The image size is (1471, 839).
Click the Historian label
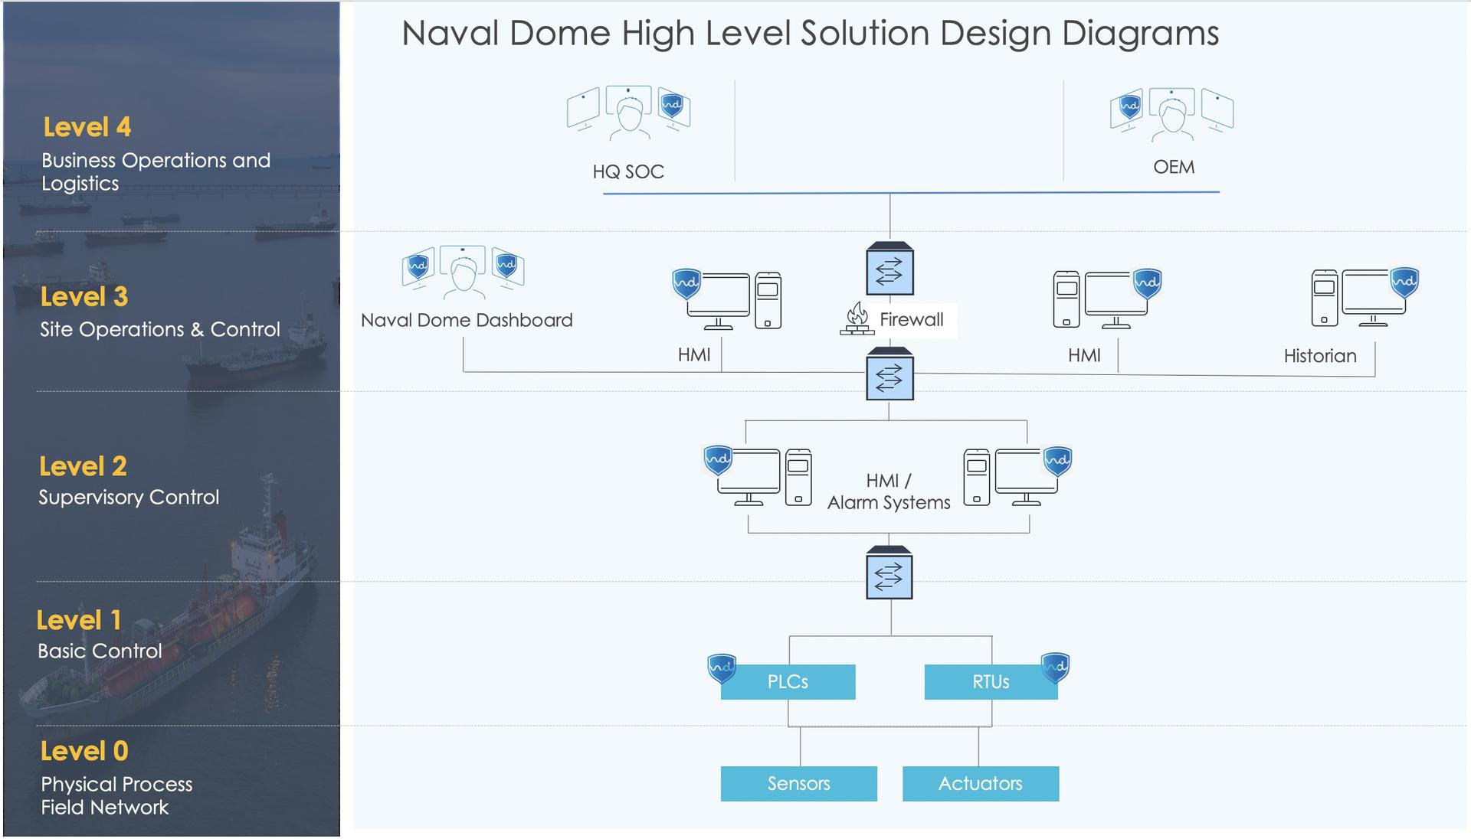(x=1320, y=356)
